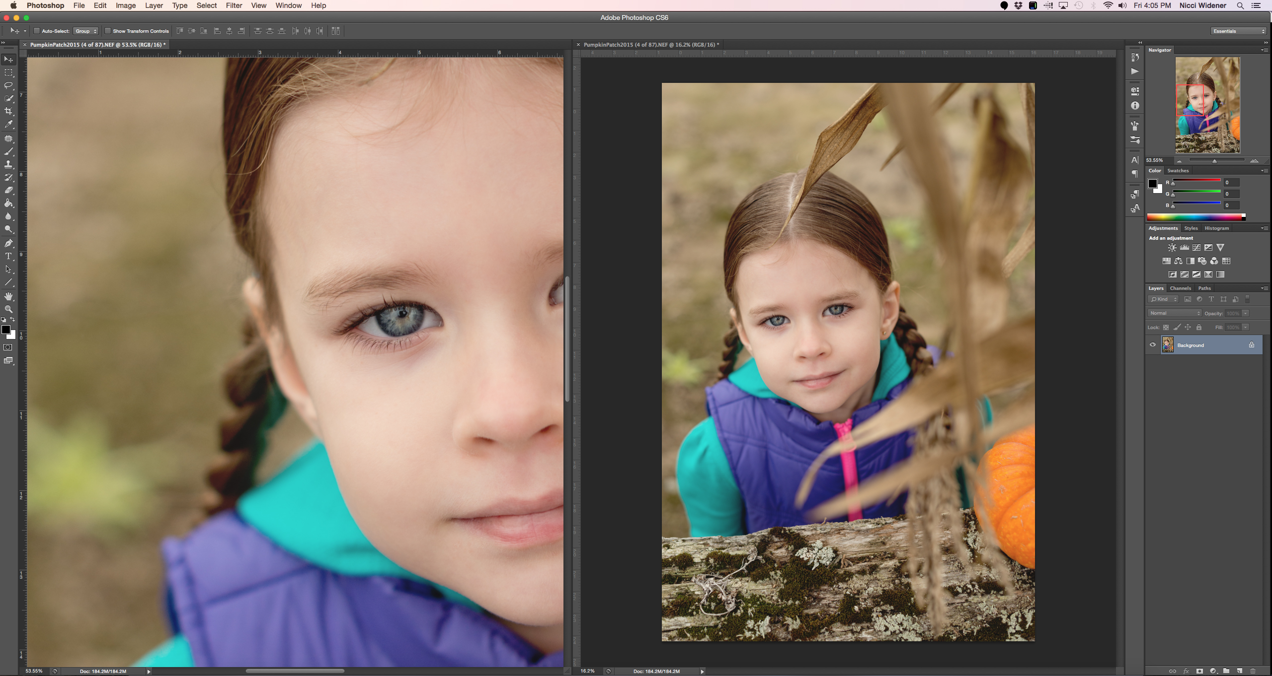Open the Filter menu
The height and width of the screenshot is (676, 1272).
(233, 5)
